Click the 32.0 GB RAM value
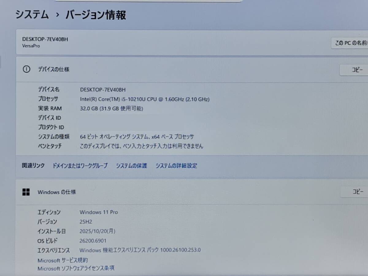The height and width of the screenshot is (276, 368). click(x=111, y=108)
